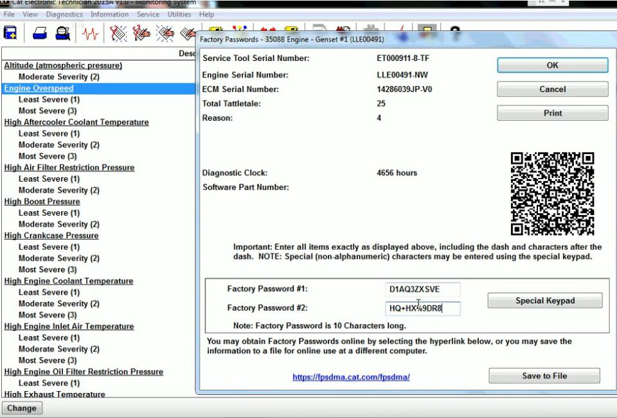This screenshot has height=418, width=617.
Task: Open the Status Tool waveform icon
Action: pos(90,34)
